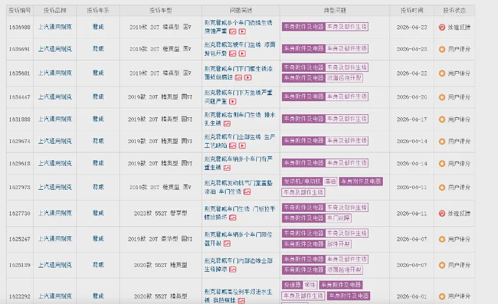Open complaint link 别克君威右侧车门生锈 排水孔生锈
The width and height of the screenshot is (498, 304).
coord(240,119)
